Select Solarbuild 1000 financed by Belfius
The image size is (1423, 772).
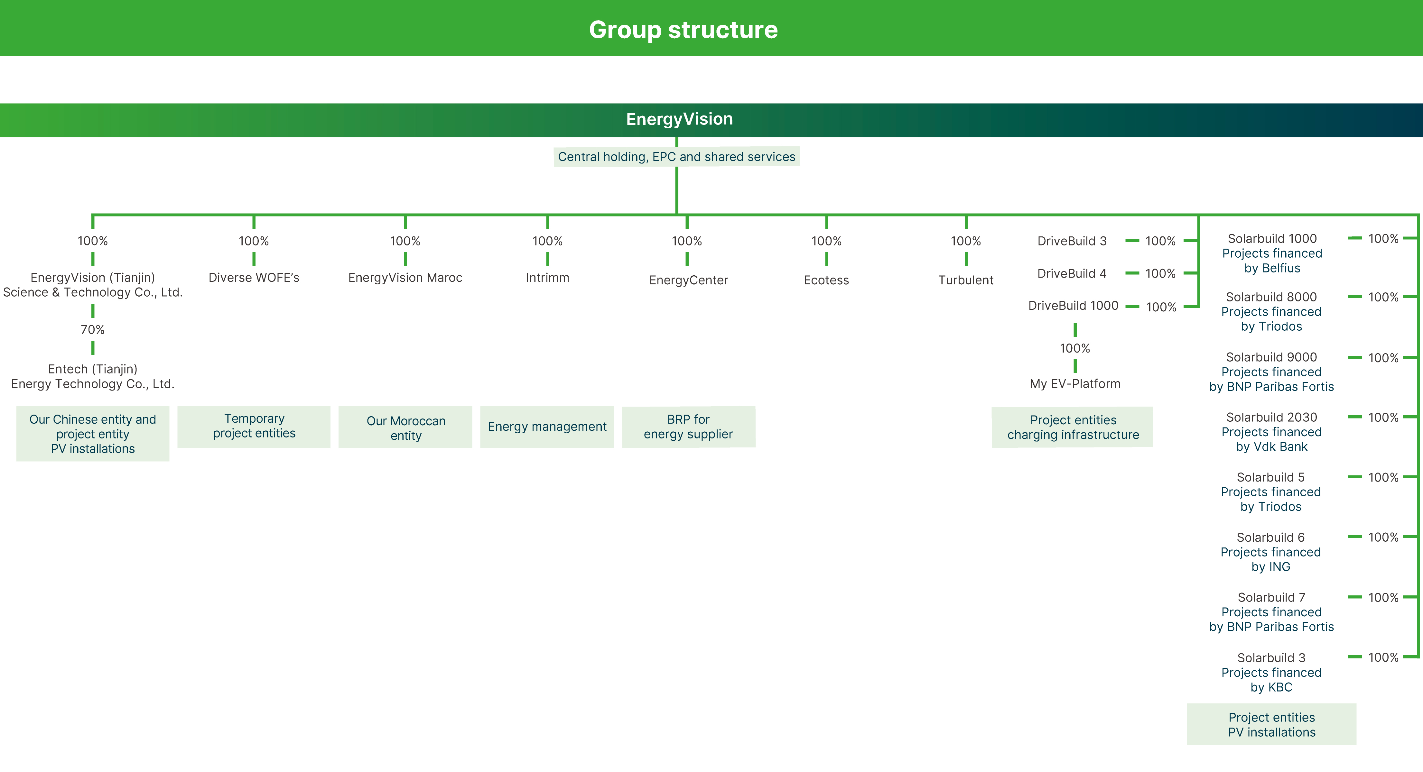(x=1272, y=253)
